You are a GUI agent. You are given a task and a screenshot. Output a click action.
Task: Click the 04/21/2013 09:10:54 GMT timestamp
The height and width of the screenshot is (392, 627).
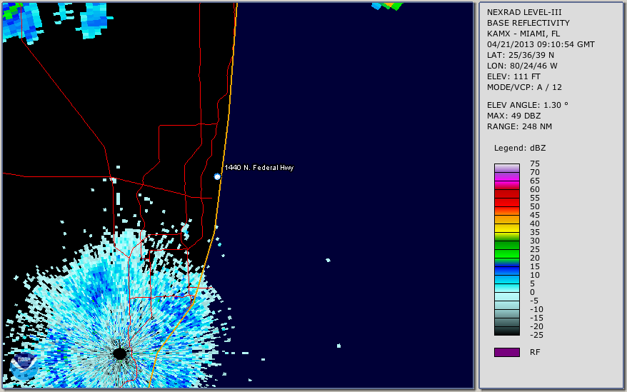pyautogui.click(x=541, y=44)
